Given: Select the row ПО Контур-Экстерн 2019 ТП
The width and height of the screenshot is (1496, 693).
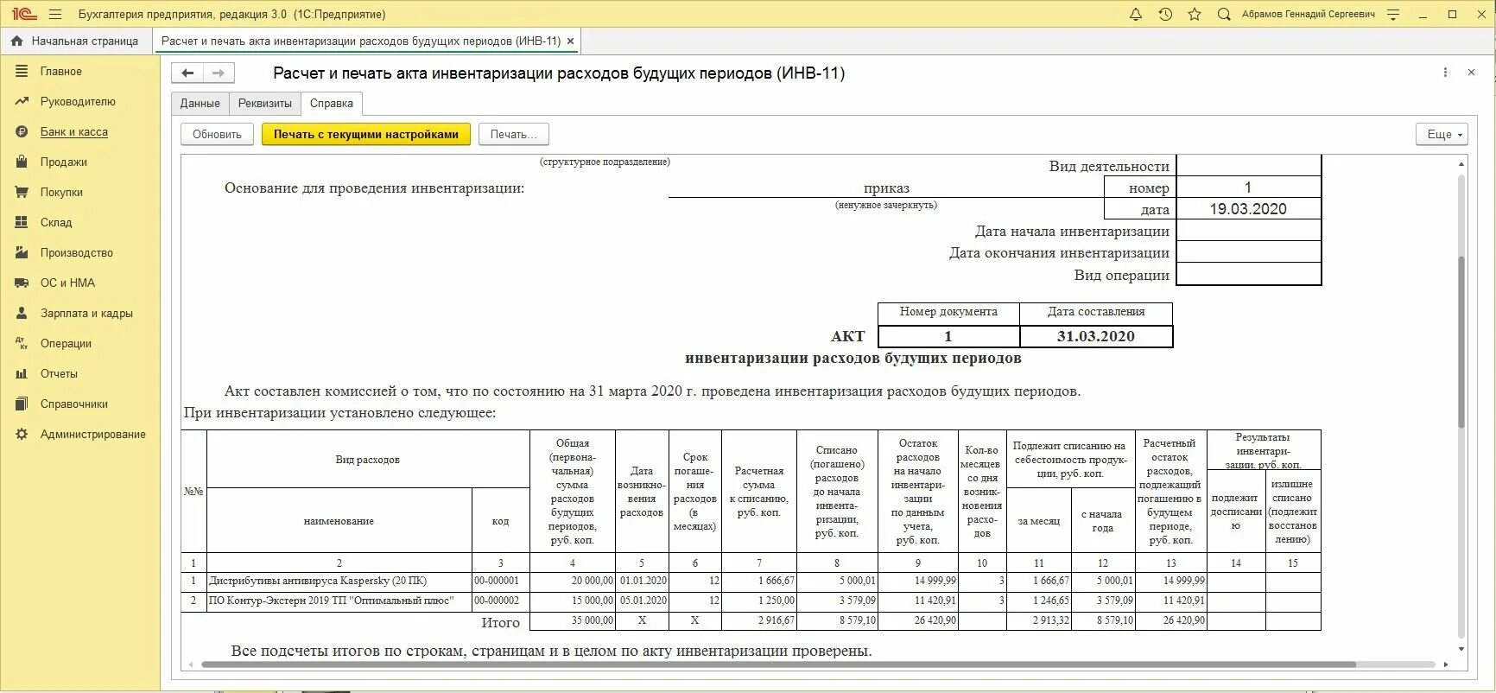Looking at the screenshot, I should (751, 601).
